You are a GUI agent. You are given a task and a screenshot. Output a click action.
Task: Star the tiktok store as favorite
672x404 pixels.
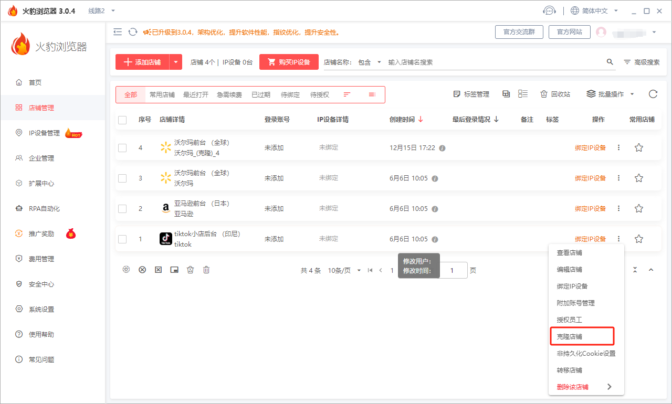638,239
